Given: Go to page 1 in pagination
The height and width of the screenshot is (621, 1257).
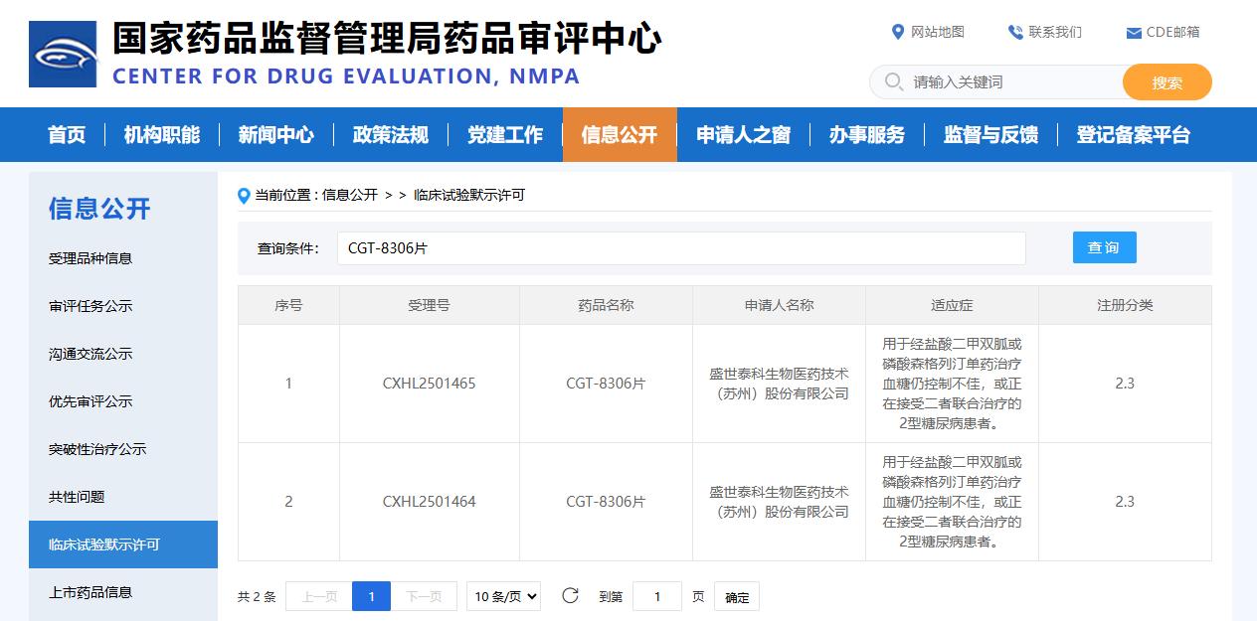Looking at the screenshot, I should [x=371, y=596].
